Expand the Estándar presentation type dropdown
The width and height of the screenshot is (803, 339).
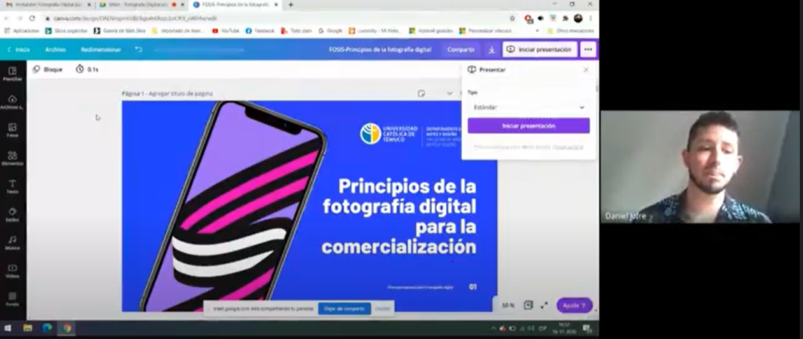(528, 108)
